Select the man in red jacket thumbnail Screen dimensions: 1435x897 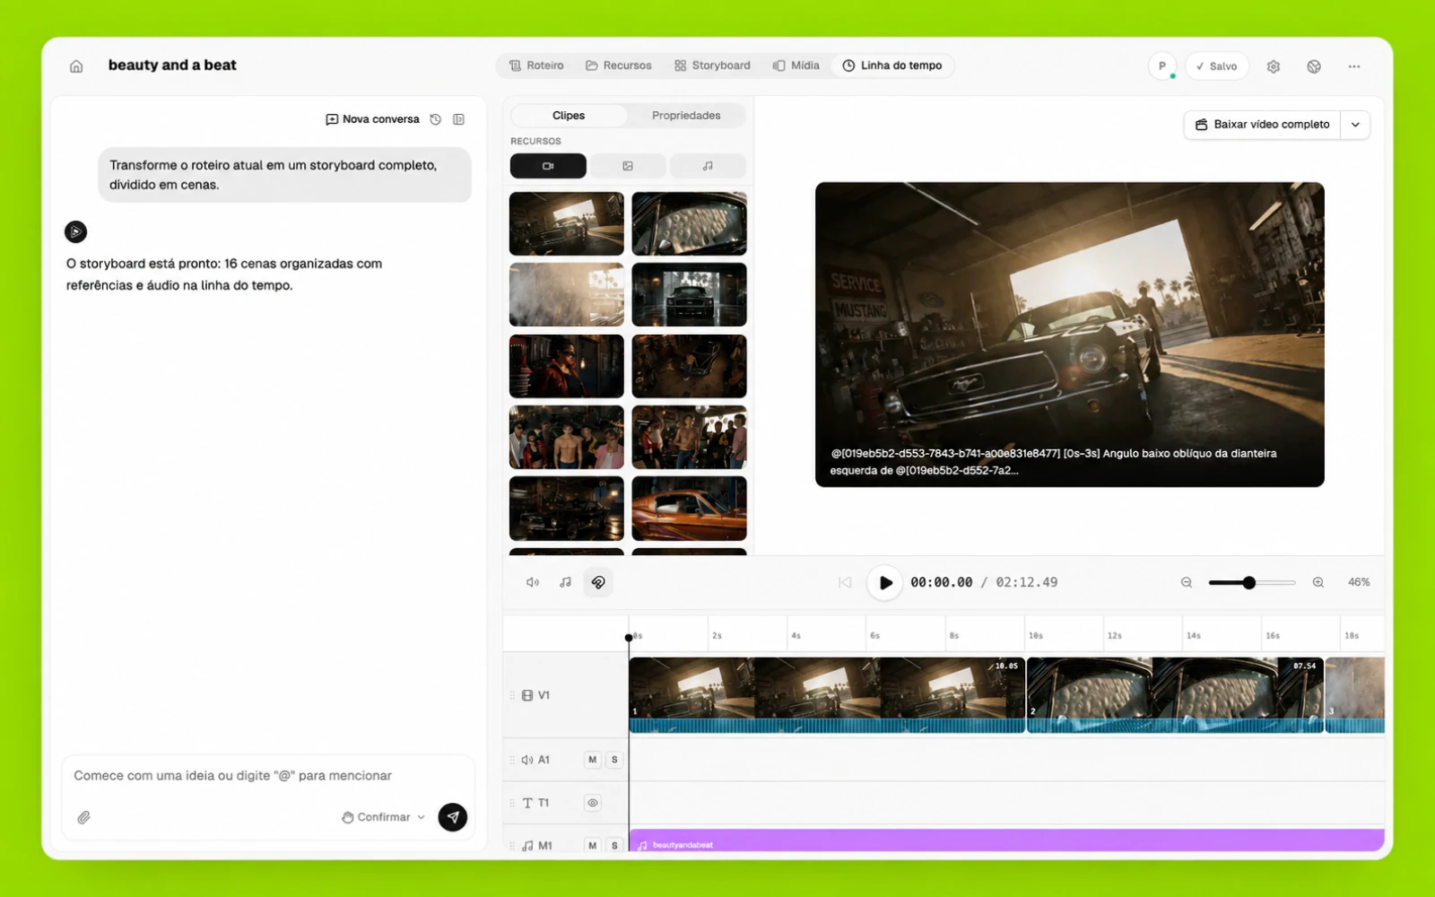(567, 366)
